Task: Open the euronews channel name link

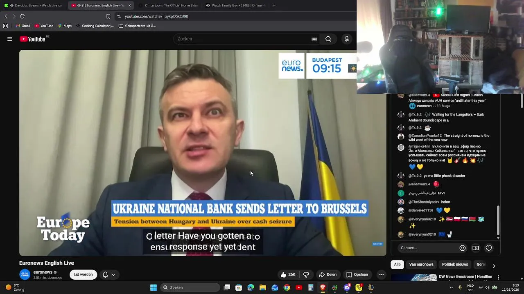Action: (43, 272)
